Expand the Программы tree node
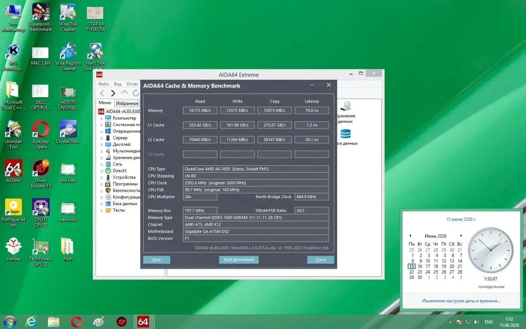Screen dimensions: 526x329 102,184
